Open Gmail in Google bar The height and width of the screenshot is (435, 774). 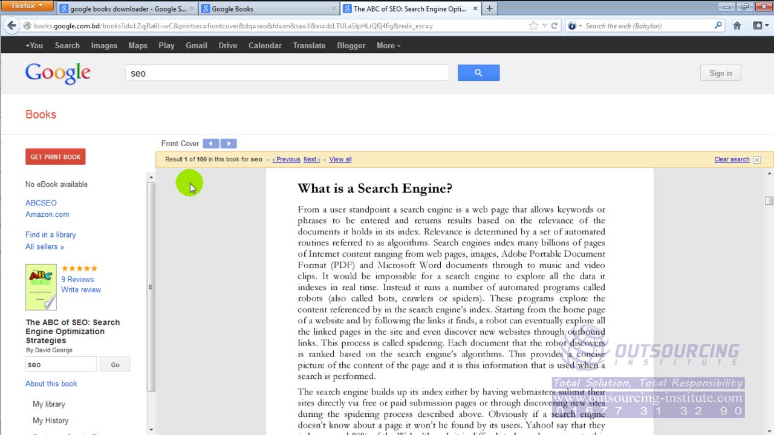coord(197,45)
